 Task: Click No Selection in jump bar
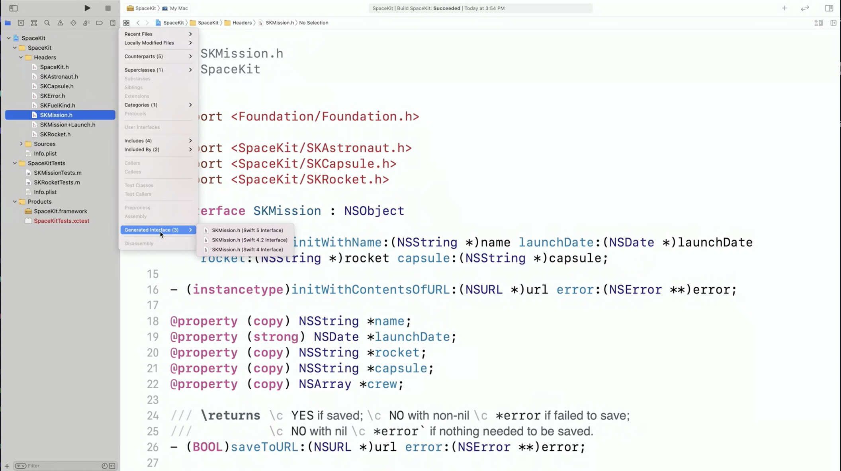(x=314, y=23)
